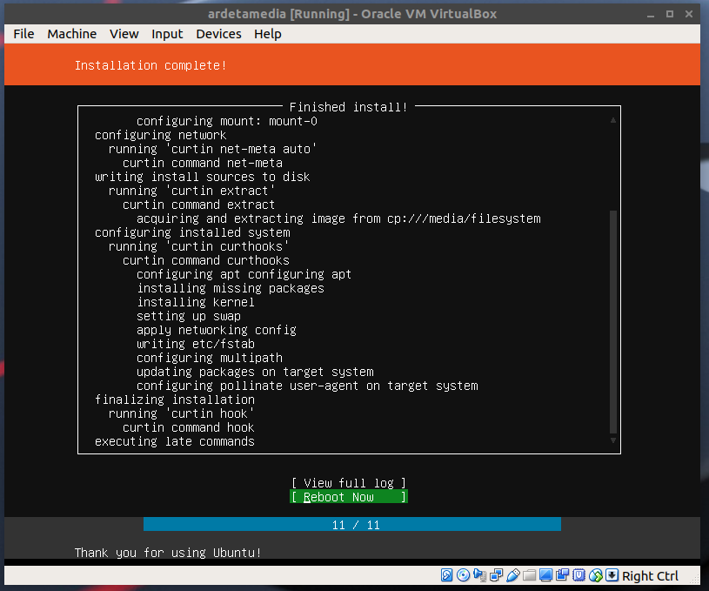Click the audio status icon in status bar
This screenshot has height=591, width=709.
click(x=479, y=575)
